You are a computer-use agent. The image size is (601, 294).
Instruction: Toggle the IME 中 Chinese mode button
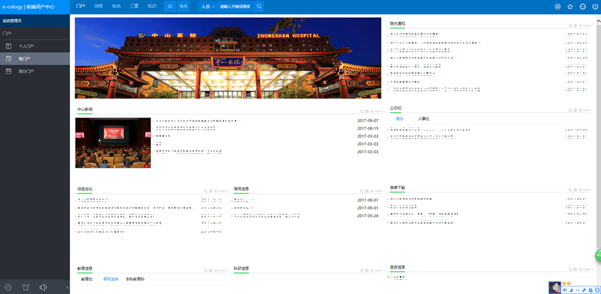(564, 290)
